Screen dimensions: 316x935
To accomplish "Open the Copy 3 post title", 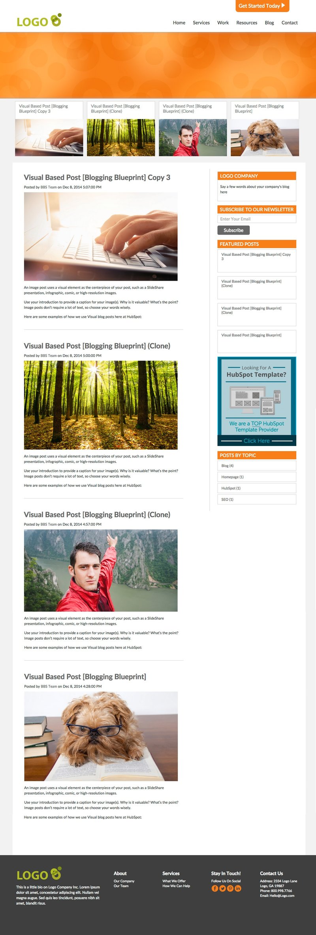I will coord(97,178).
